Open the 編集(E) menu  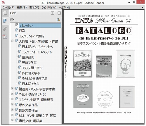[22, 7]
